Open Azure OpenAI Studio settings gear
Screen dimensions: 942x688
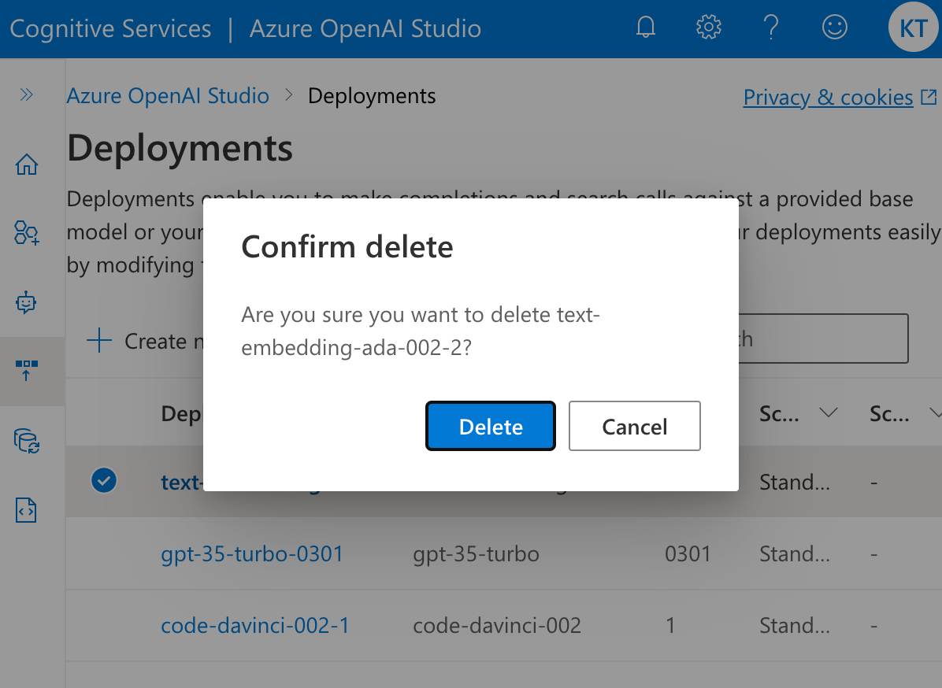708,27
